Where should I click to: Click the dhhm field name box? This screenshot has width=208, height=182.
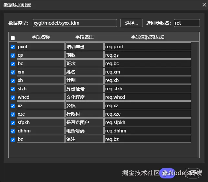coord(41,131)
